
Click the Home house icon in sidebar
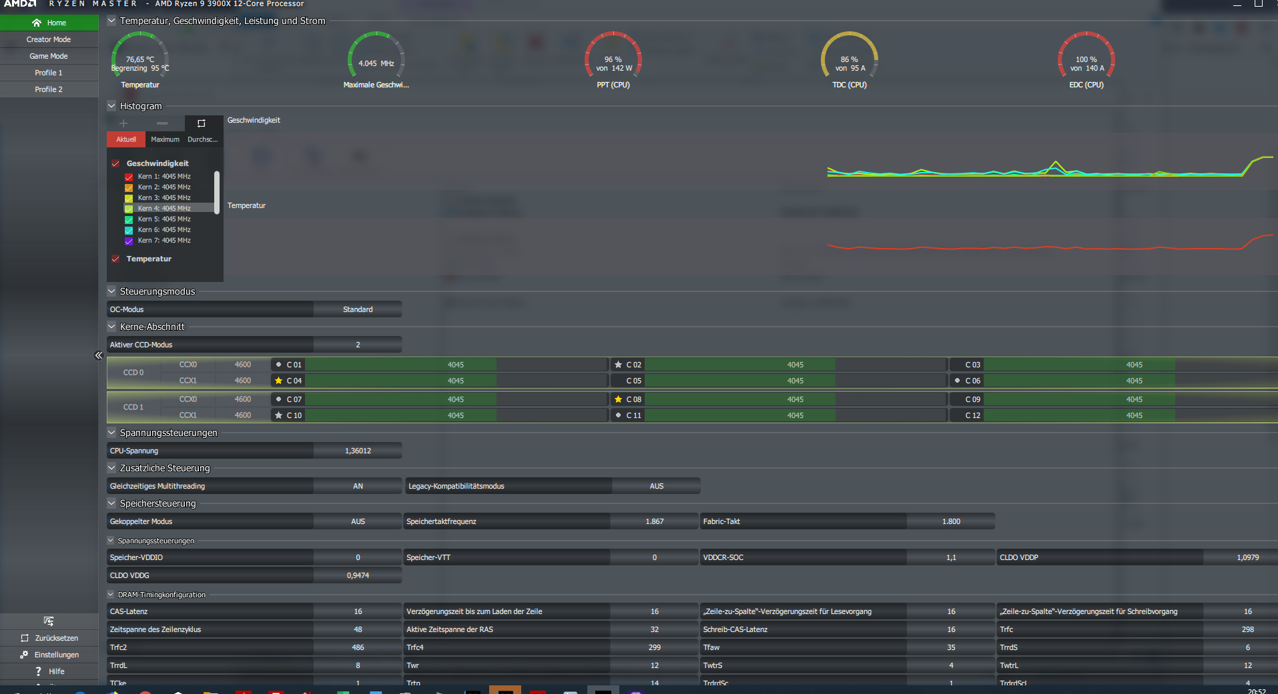pyautogui.click(x=37, y=23)
